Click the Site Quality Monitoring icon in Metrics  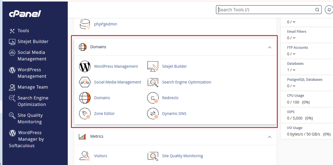tap(153, 156)
